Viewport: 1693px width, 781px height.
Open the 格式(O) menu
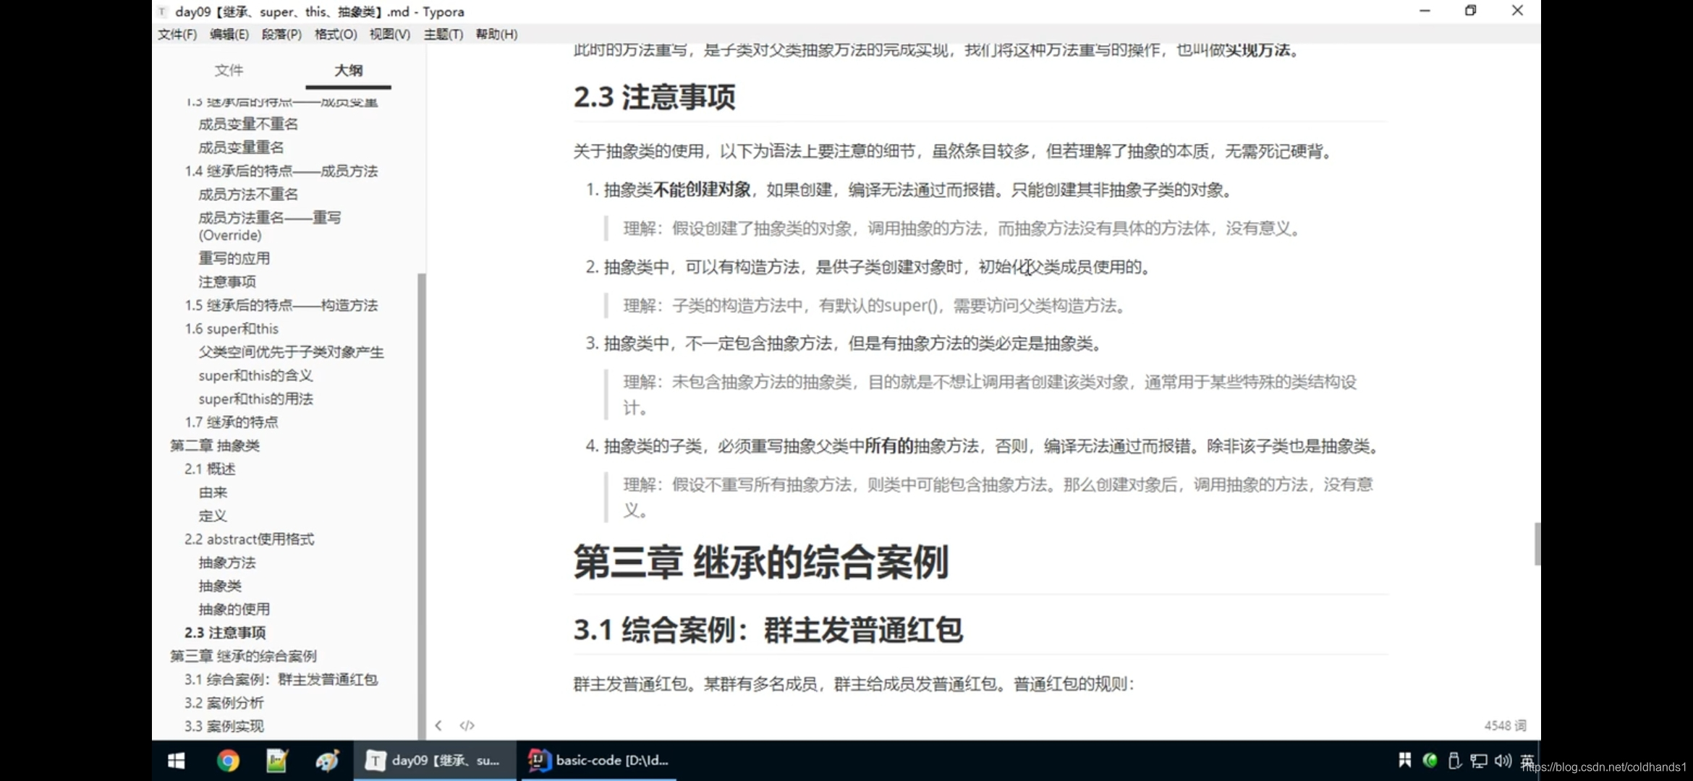pyautogui.click(x=336, y=34)
